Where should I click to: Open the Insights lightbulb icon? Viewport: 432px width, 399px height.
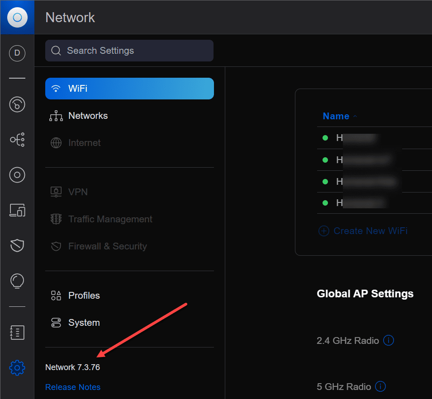(17, 281)
